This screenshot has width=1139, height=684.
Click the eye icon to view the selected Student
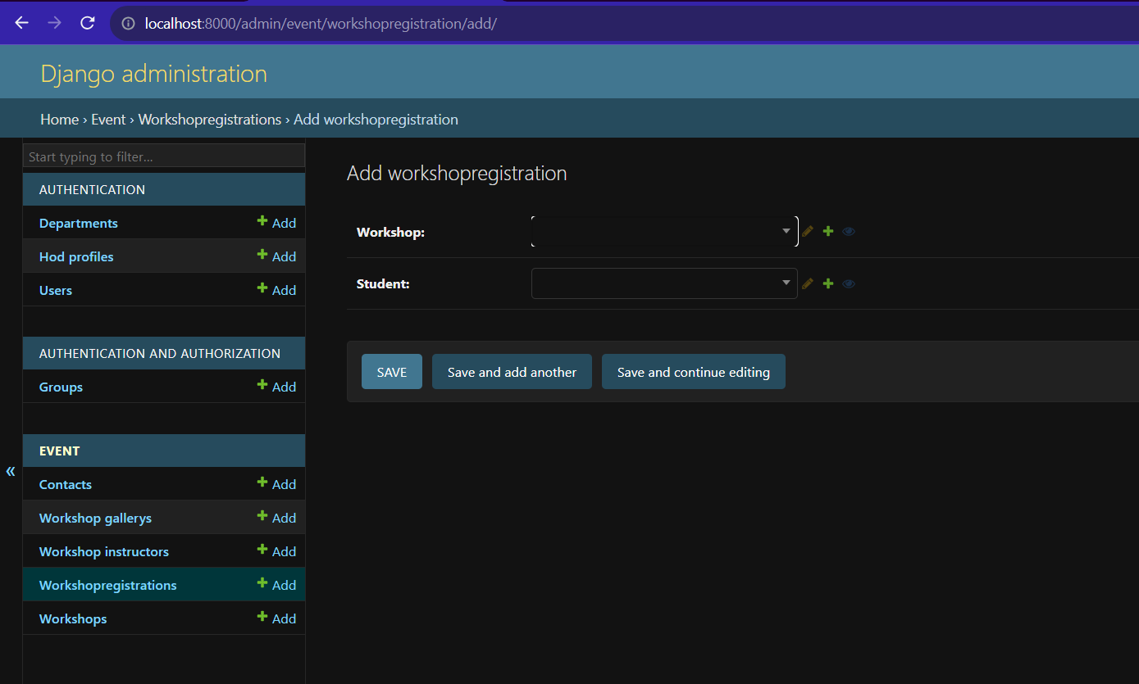(849, 283)
